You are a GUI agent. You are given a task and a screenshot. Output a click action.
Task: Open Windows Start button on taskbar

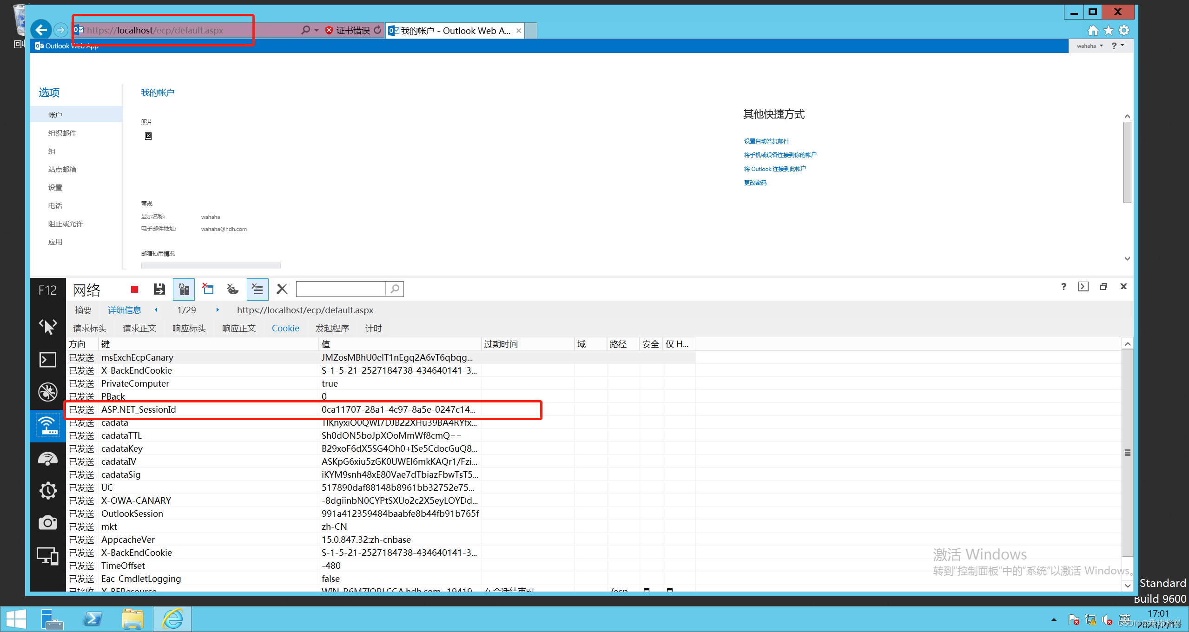[16, 619]
